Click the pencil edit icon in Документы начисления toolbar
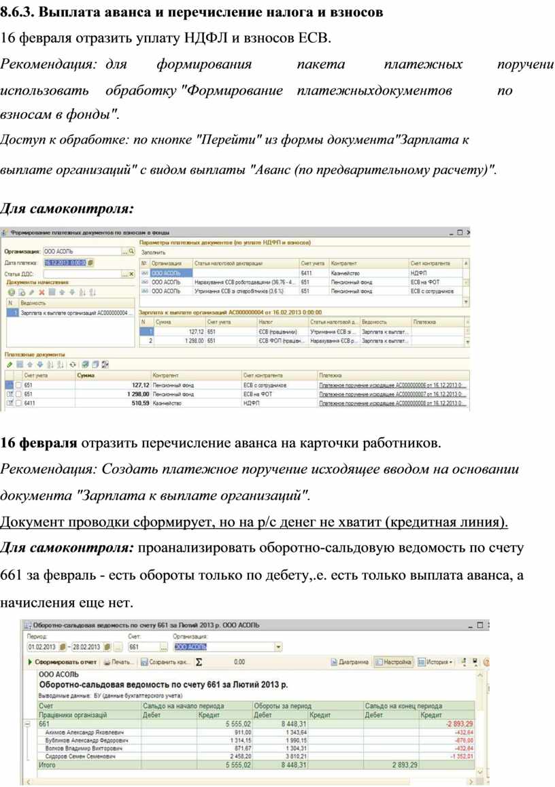555x787 pixels. tap(32, 292)
